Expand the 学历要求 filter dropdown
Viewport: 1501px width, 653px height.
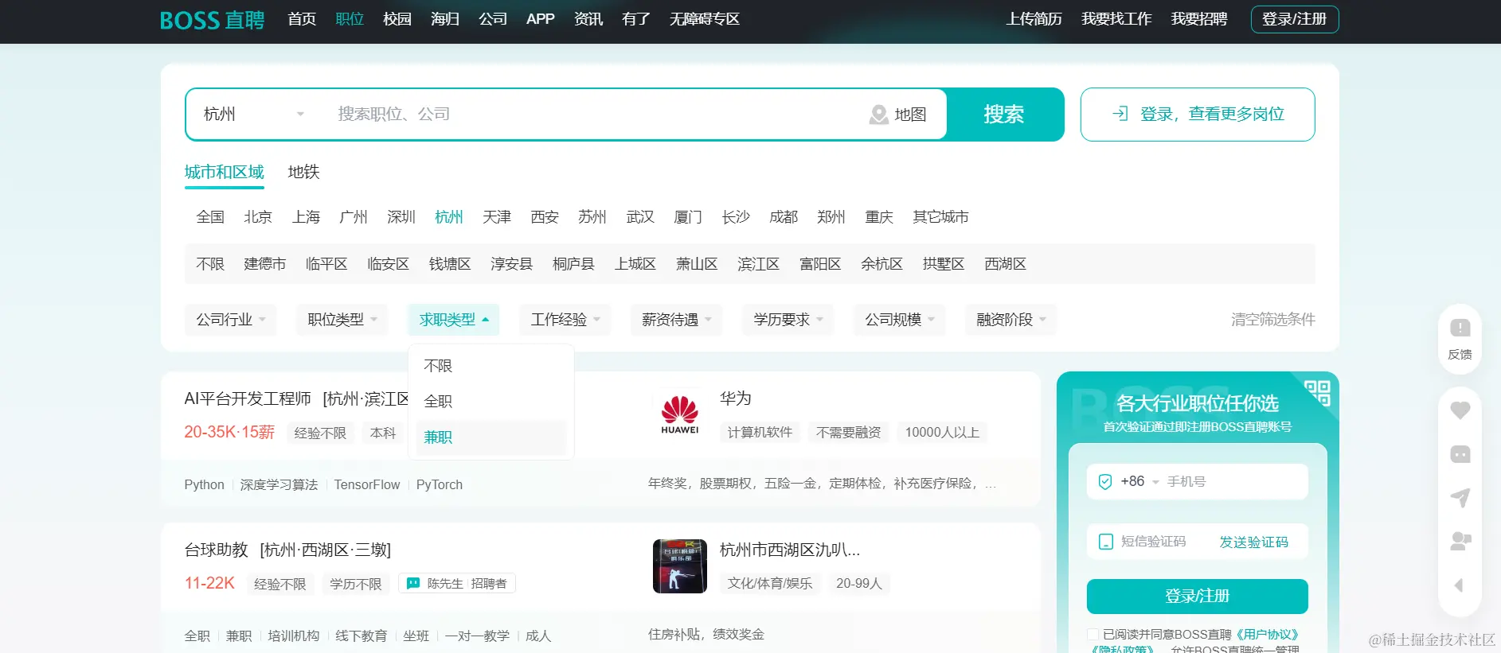point(788,320)
